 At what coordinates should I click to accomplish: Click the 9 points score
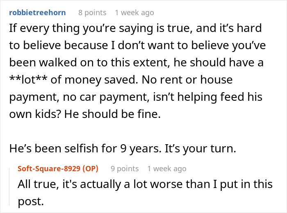pos(125,169)
